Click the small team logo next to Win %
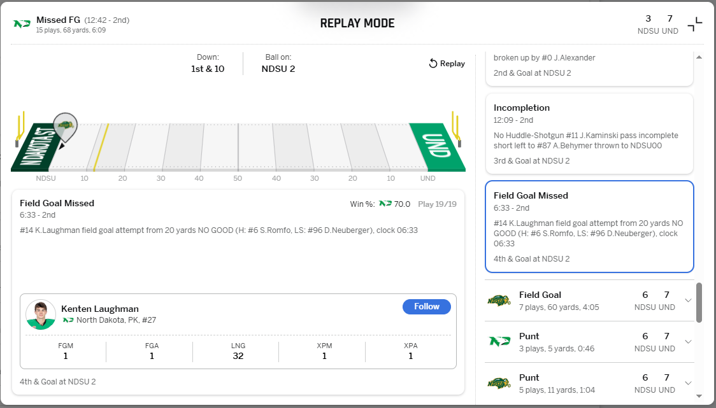 [x=385, y=204]
